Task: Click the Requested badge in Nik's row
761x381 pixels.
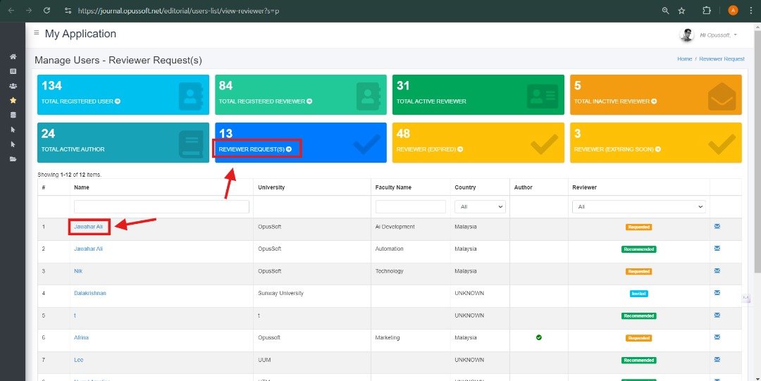Action: coord(638,271)
